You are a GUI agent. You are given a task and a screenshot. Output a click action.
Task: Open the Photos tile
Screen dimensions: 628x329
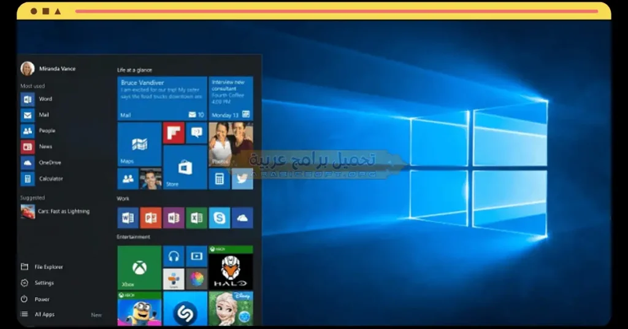pyautogui.click(x=231, y=144)
